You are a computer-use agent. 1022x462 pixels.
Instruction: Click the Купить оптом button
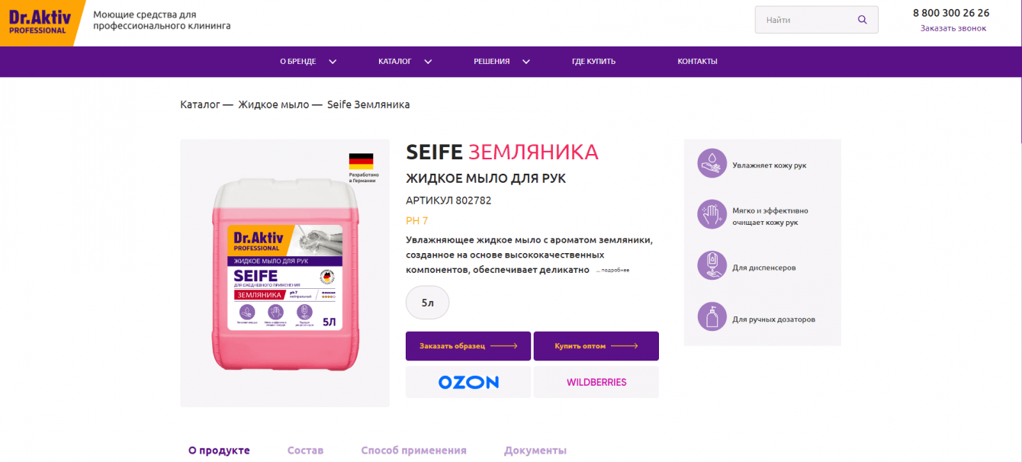click(596, 346)
